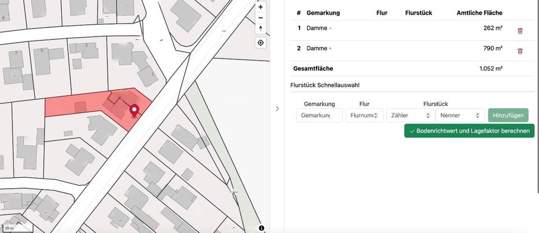Click the locate-me geolocation button
This screenshot has width=539, height=233.
click(x=261, y=43)
